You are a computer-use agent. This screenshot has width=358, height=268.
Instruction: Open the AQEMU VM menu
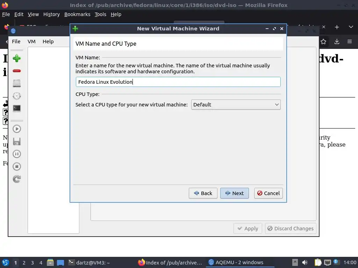31,42
